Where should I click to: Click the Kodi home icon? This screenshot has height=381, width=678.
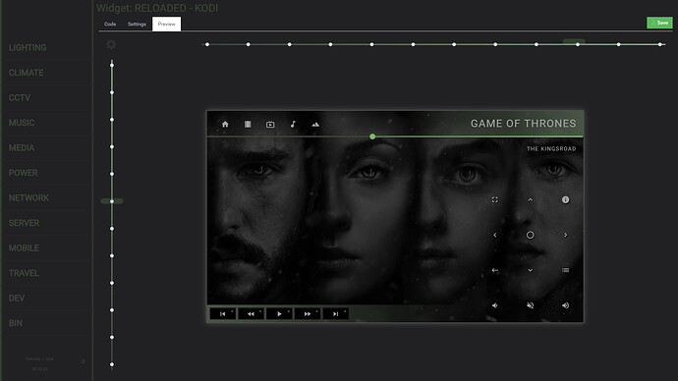(x=225, y=125)
